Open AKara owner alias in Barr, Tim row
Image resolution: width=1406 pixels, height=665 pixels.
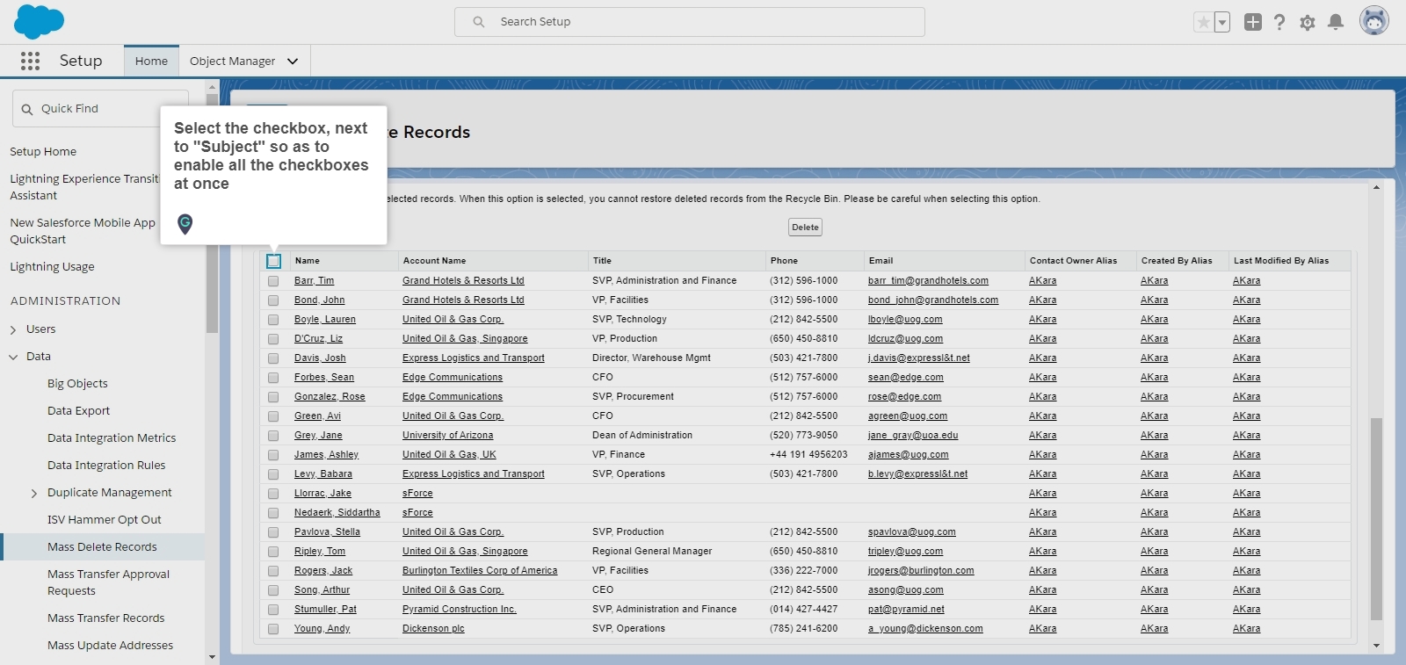(x=1043, y=281)
